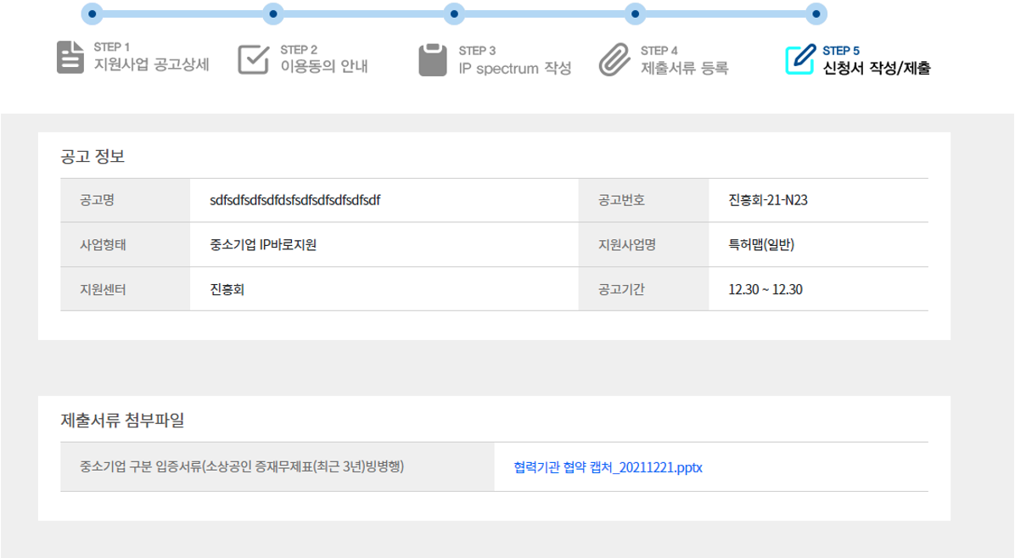Select the last progress dot above Step 5

click(x=816, y=14)
